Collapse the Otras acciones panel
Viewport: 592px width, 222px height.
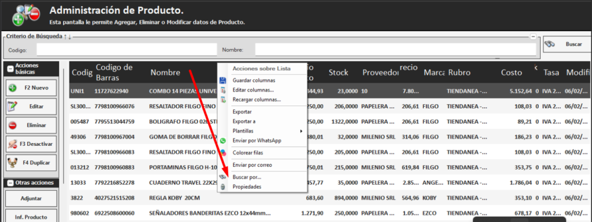tap(10, 183)
